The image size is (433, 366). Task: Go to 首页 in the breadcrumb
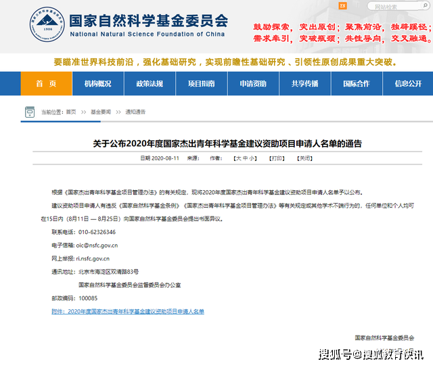click(x=71, y=112)
